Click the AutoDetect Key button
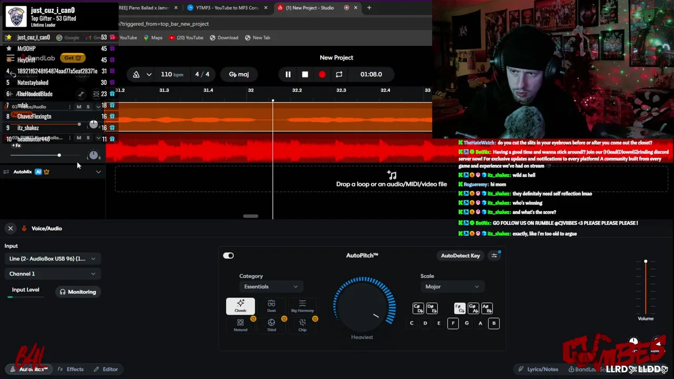Screen dimensions: 674x379 (460, 255)
